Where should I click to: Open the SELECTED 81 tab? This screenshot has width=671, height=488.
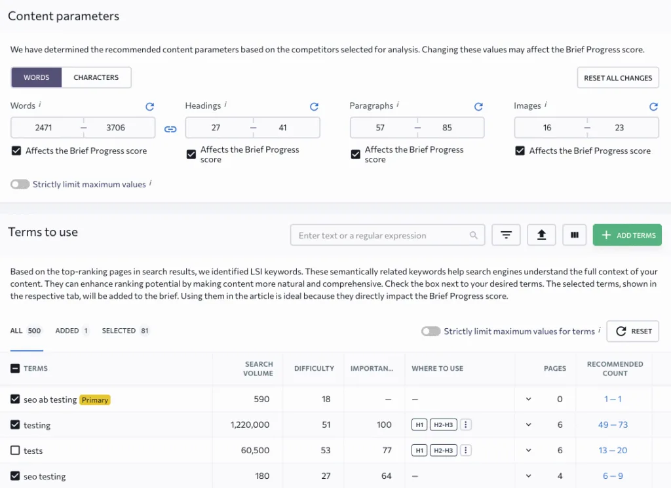click(125, 331)
